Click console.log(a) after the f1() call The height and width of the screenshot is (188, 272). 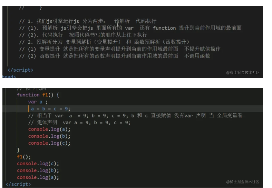click(x=38, y=178)
